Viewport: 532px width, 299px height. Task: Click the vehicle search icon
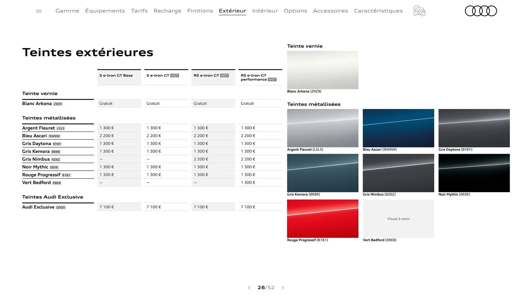(x=419, y=11)
